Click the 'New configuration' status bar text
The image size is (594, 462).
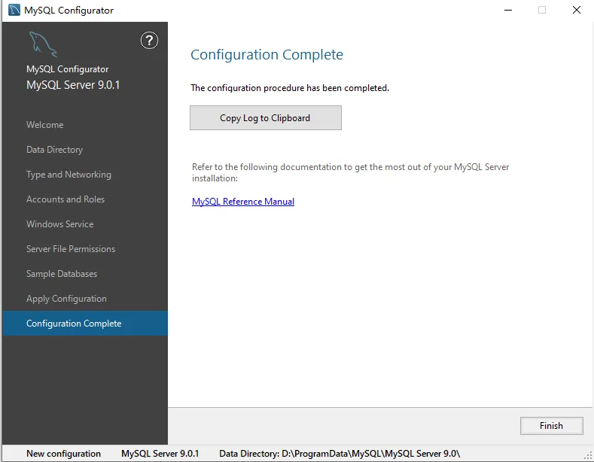(64, 454)
